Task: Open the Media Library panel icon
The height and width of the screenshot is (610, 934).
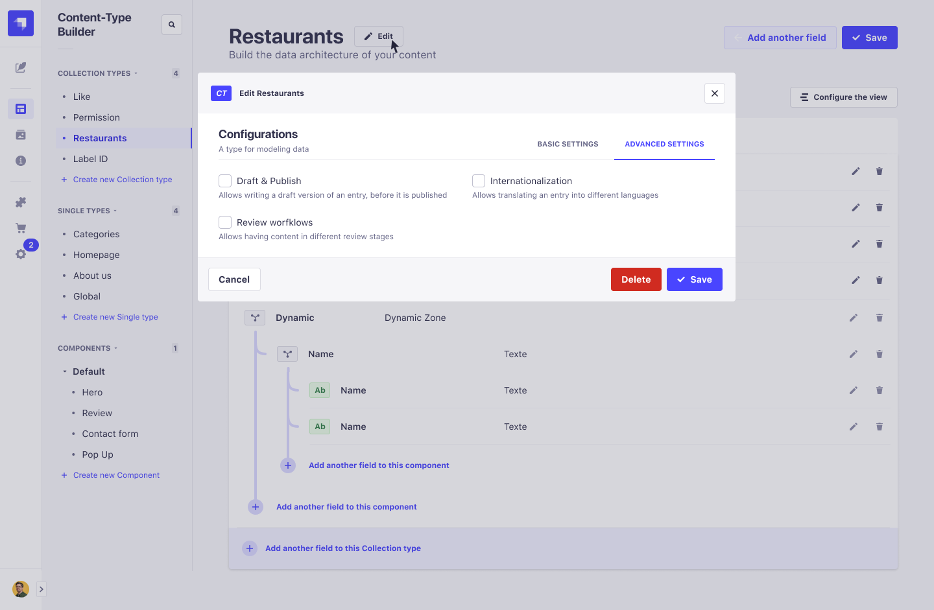Action: (20, 135)
